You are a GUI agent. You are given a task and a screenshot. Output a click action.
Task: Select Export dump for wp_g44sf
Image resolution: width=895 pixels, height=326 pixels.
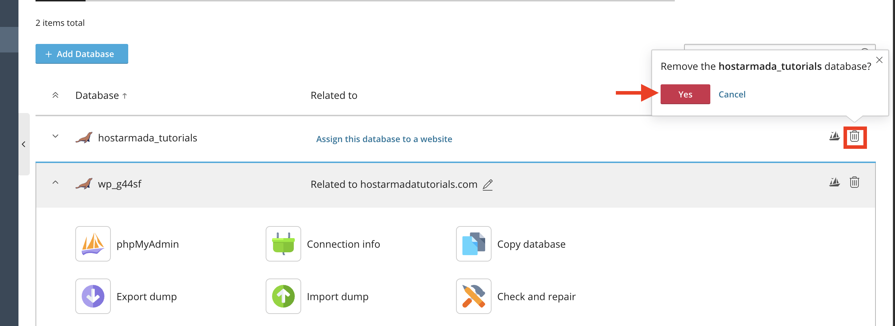[x=93, y=296]
